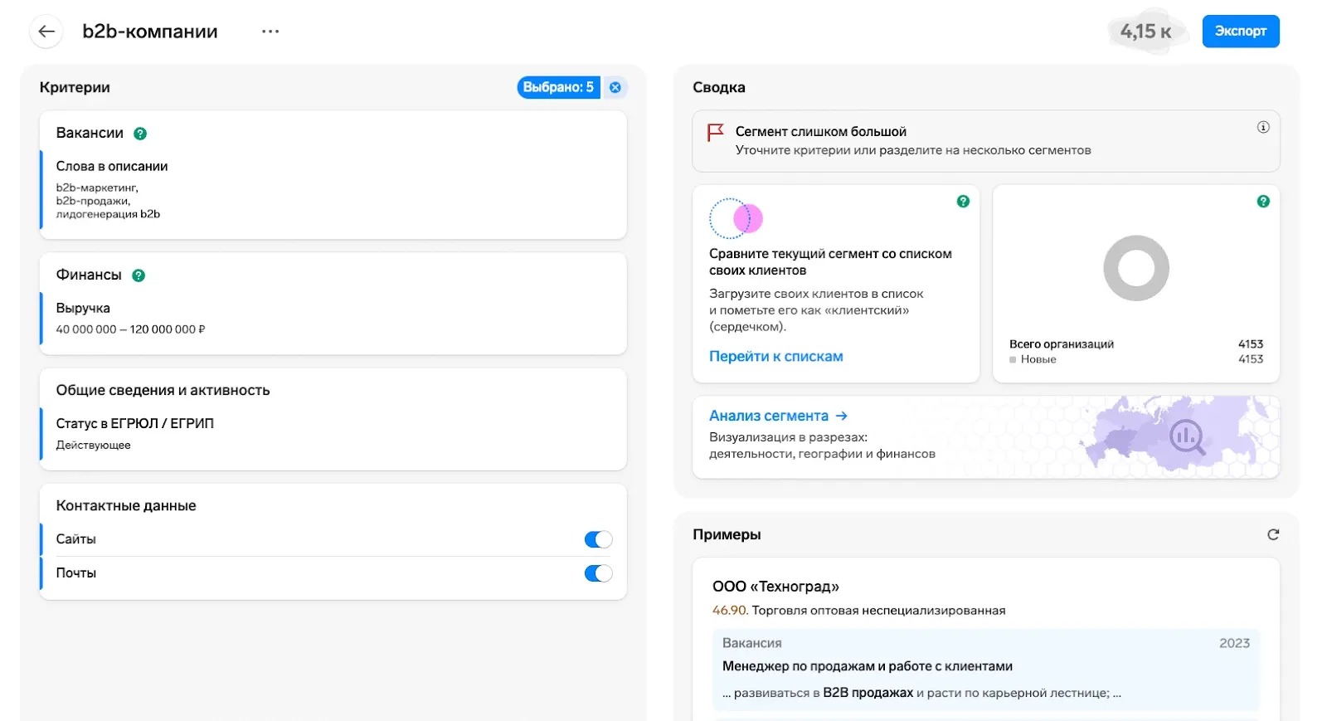Toggle the Почты switch
This screenshot has width=1327, height=721.
598,573
